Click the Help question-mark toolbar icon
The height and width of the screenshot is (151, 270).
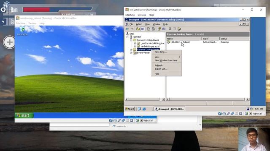coord(159,29)
